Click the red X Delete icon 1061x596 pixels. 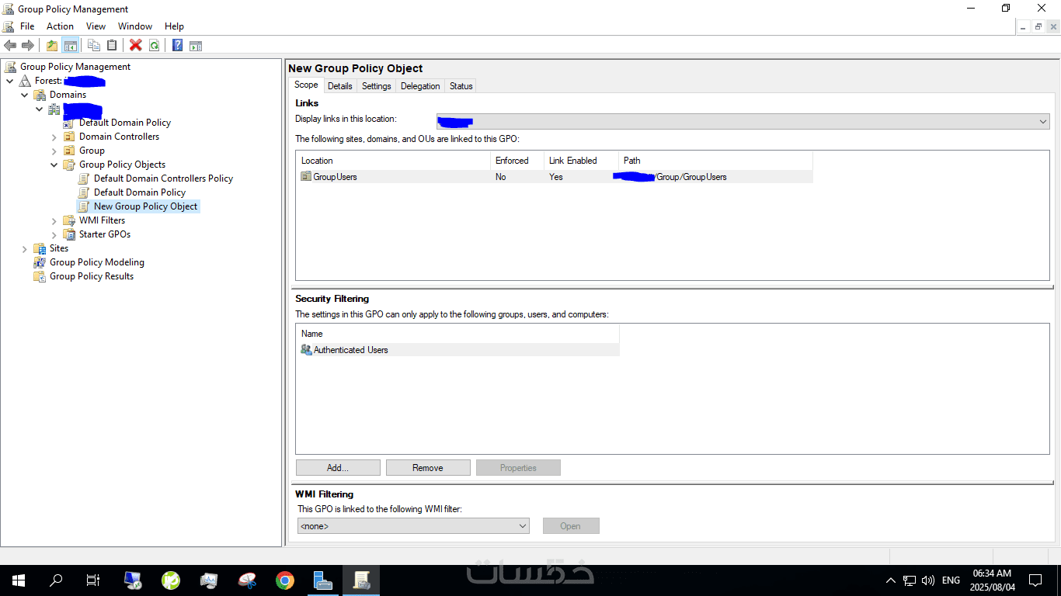pyautogui.click(x=136, y=46)
